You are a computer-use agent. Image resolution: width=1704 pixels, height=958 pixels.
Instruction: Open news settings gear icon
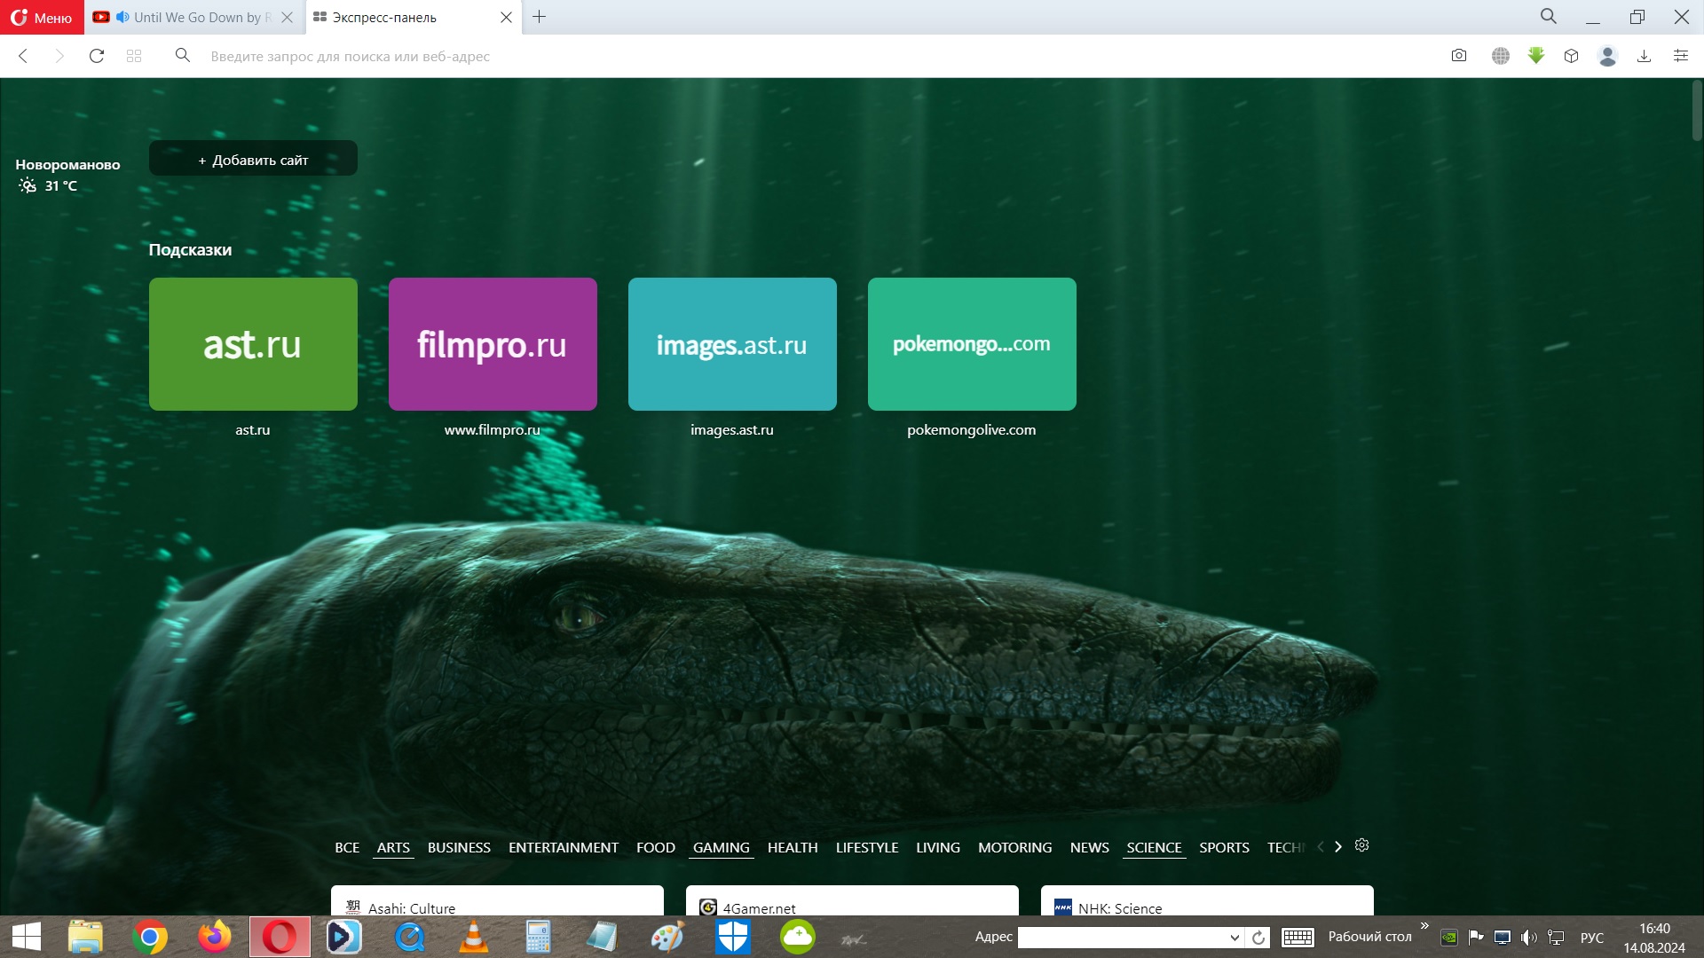[x=1362, y=845]
